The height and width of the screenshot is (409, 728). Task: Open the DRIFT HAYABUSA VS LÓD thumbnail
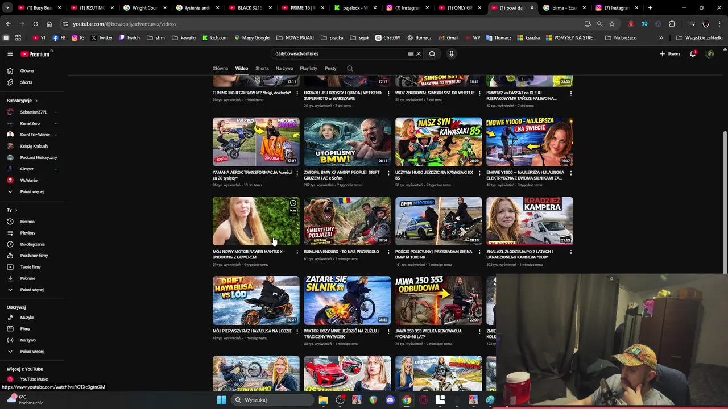click(x=256, y=301)
